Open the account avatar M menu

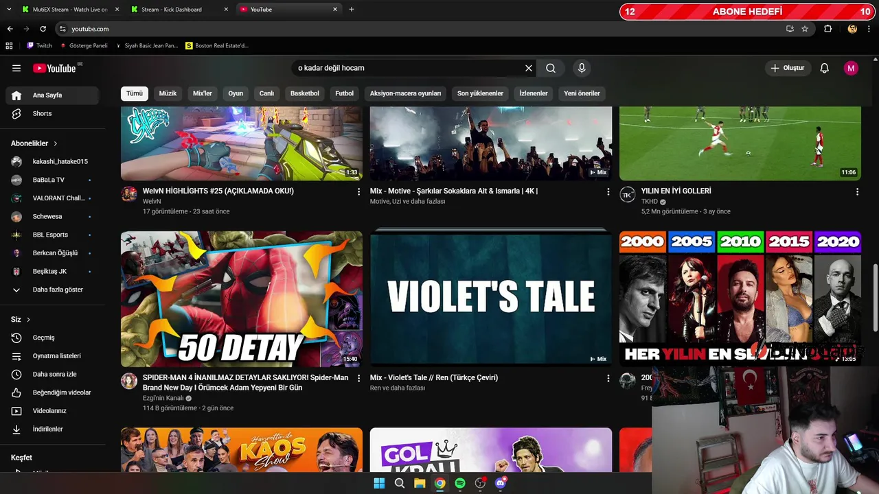click(x=852, y=68)
